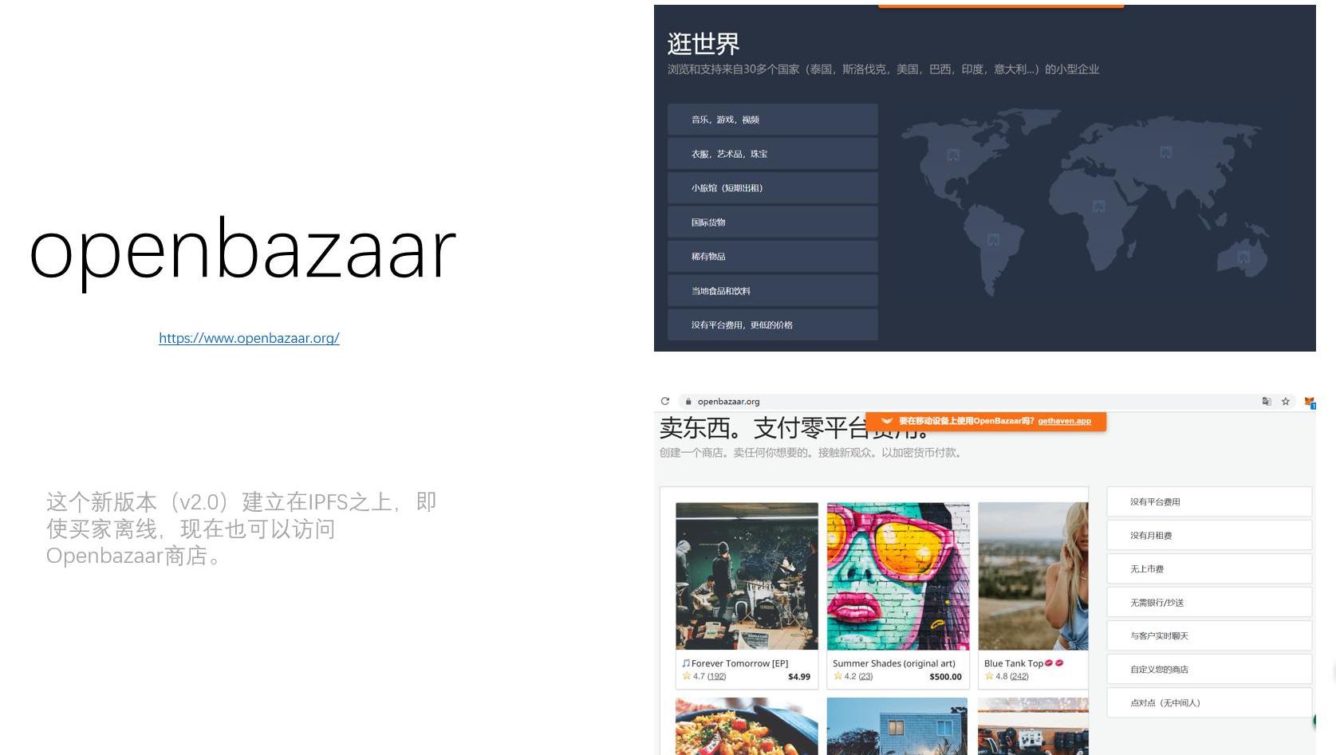Click the browser reload icon
The height and width of the screenshot is (755, 1336).
click(x=665, y=401)
